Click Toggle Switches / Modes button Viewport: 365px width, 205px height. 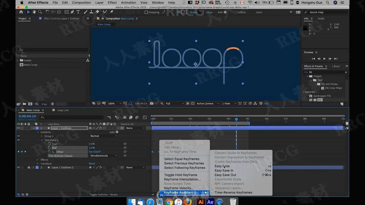pos(104,194)
